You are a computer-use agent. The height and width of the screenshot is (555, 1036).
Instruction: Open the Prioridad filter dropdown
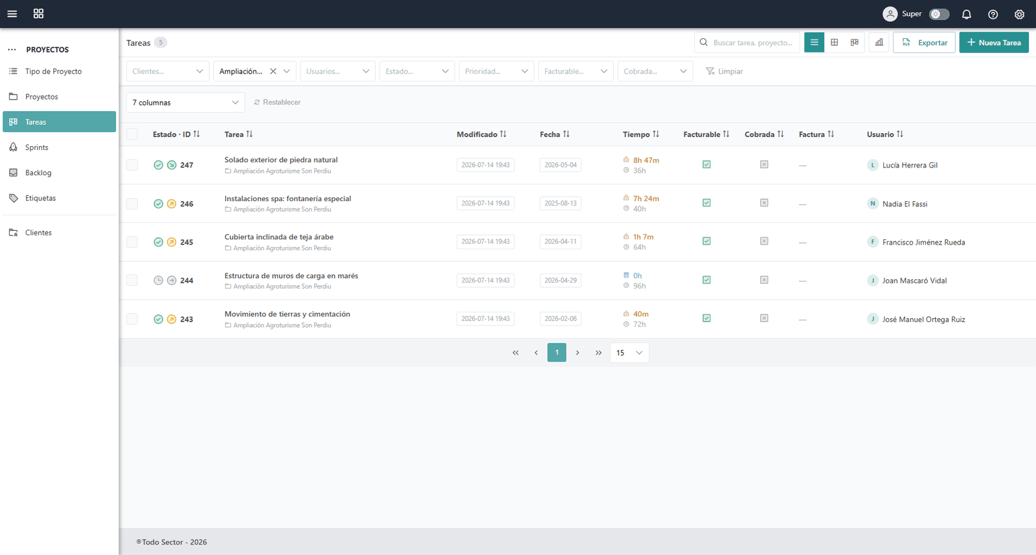[497, 71]
